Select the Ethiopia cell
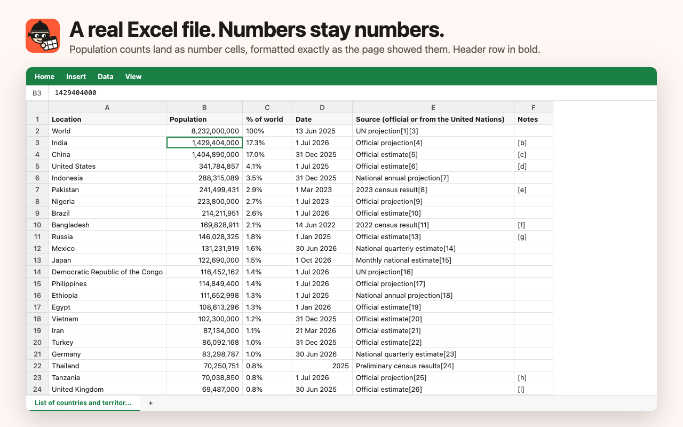The image size is (683, 427). 107,295
